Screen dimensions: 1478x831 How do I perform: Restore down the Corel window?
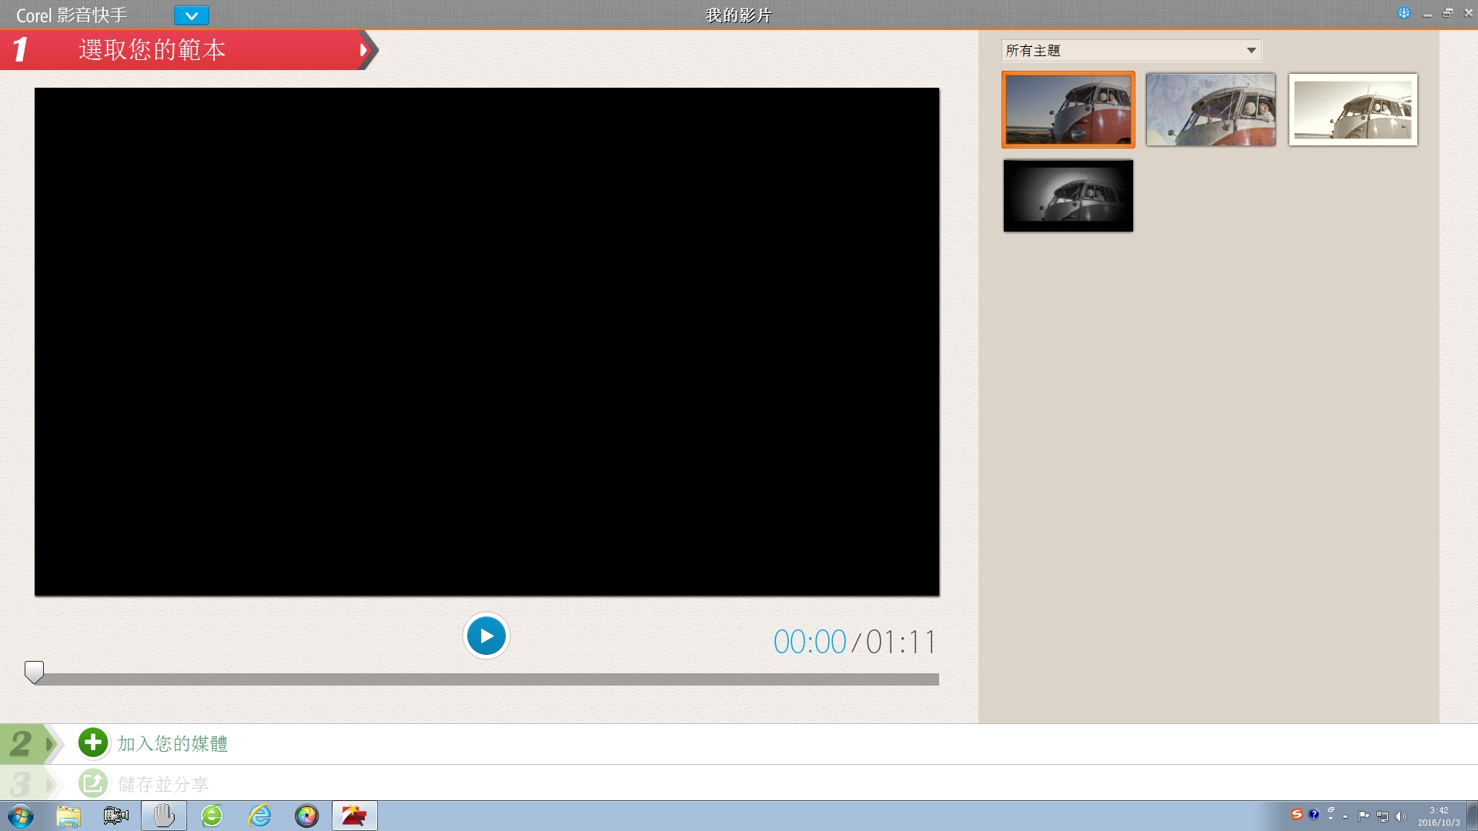click(x=1448, y=14)
